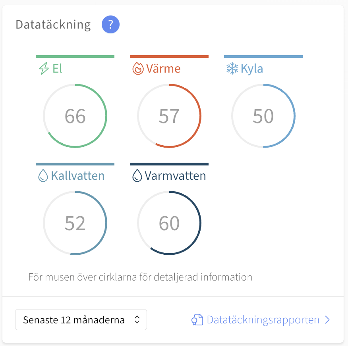The image size is (348, 346).
Task: Click the Kallvatten coverage circle showing 52
Action: [x=75, y=223]
